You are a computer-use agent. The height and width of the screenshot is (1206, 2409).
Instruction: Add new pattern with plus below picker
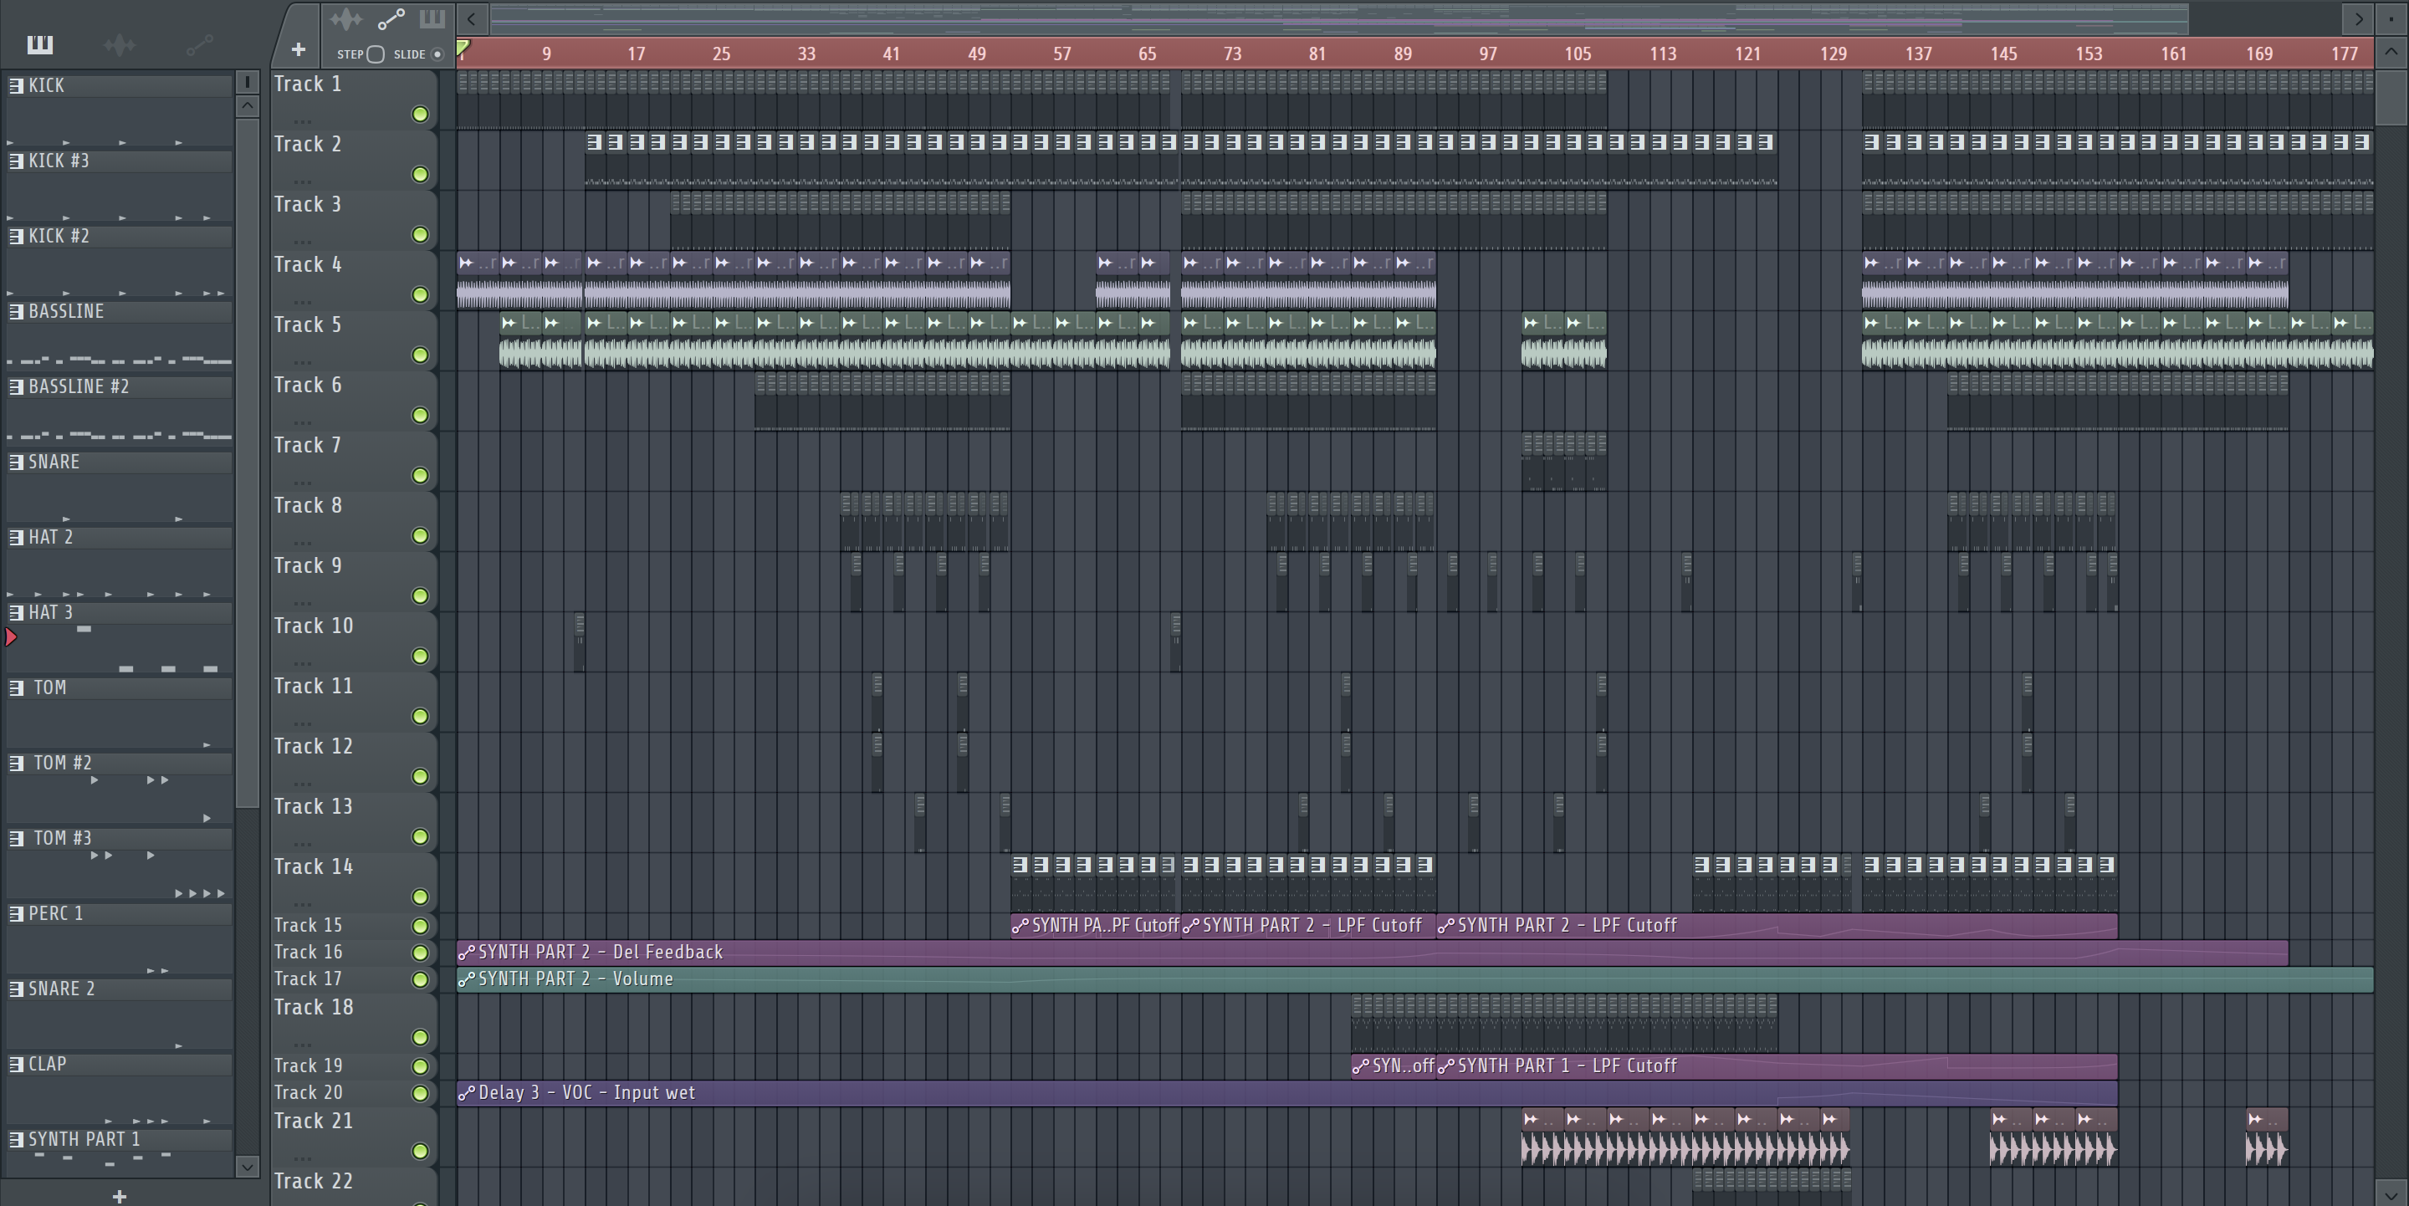(x=119, y=1196)
